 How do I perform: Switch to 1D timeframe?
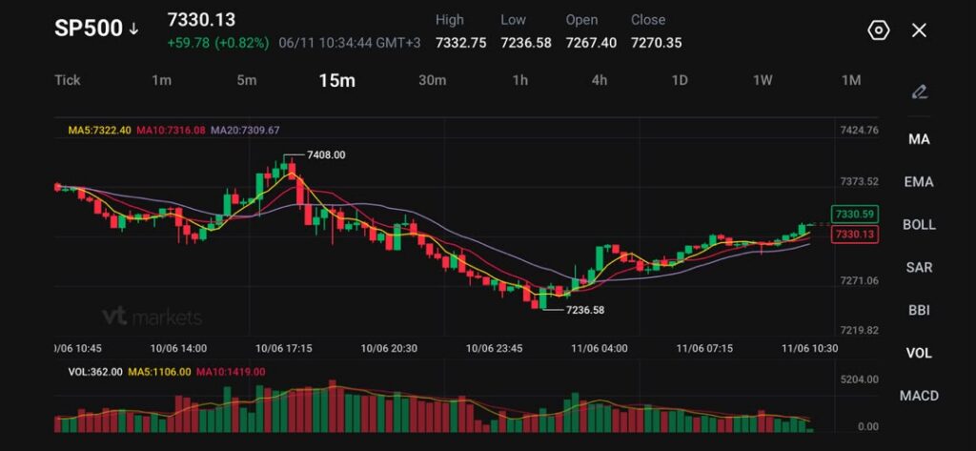(679, 80)
